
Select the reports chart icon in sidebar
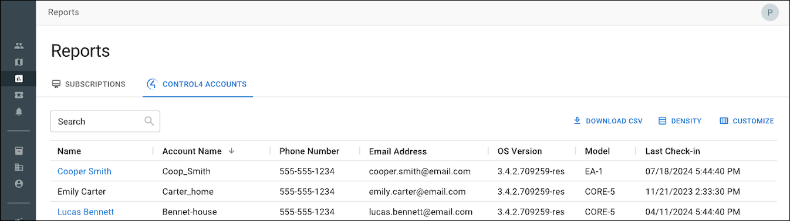tap(18, 78)
